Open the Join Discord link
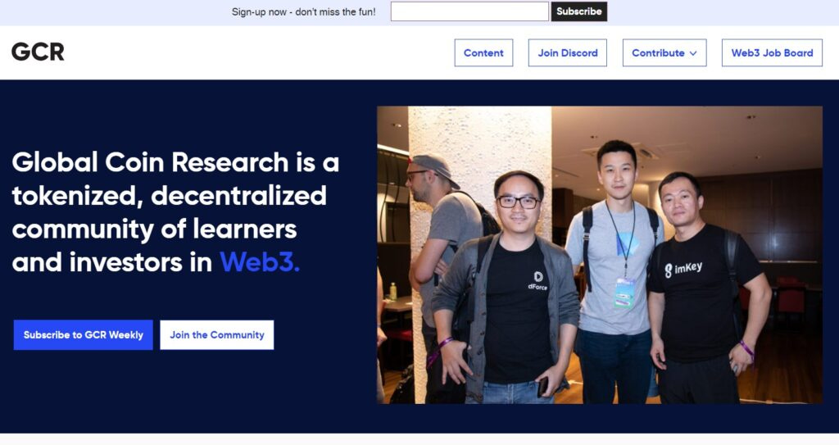 click(x=568, y=53)
